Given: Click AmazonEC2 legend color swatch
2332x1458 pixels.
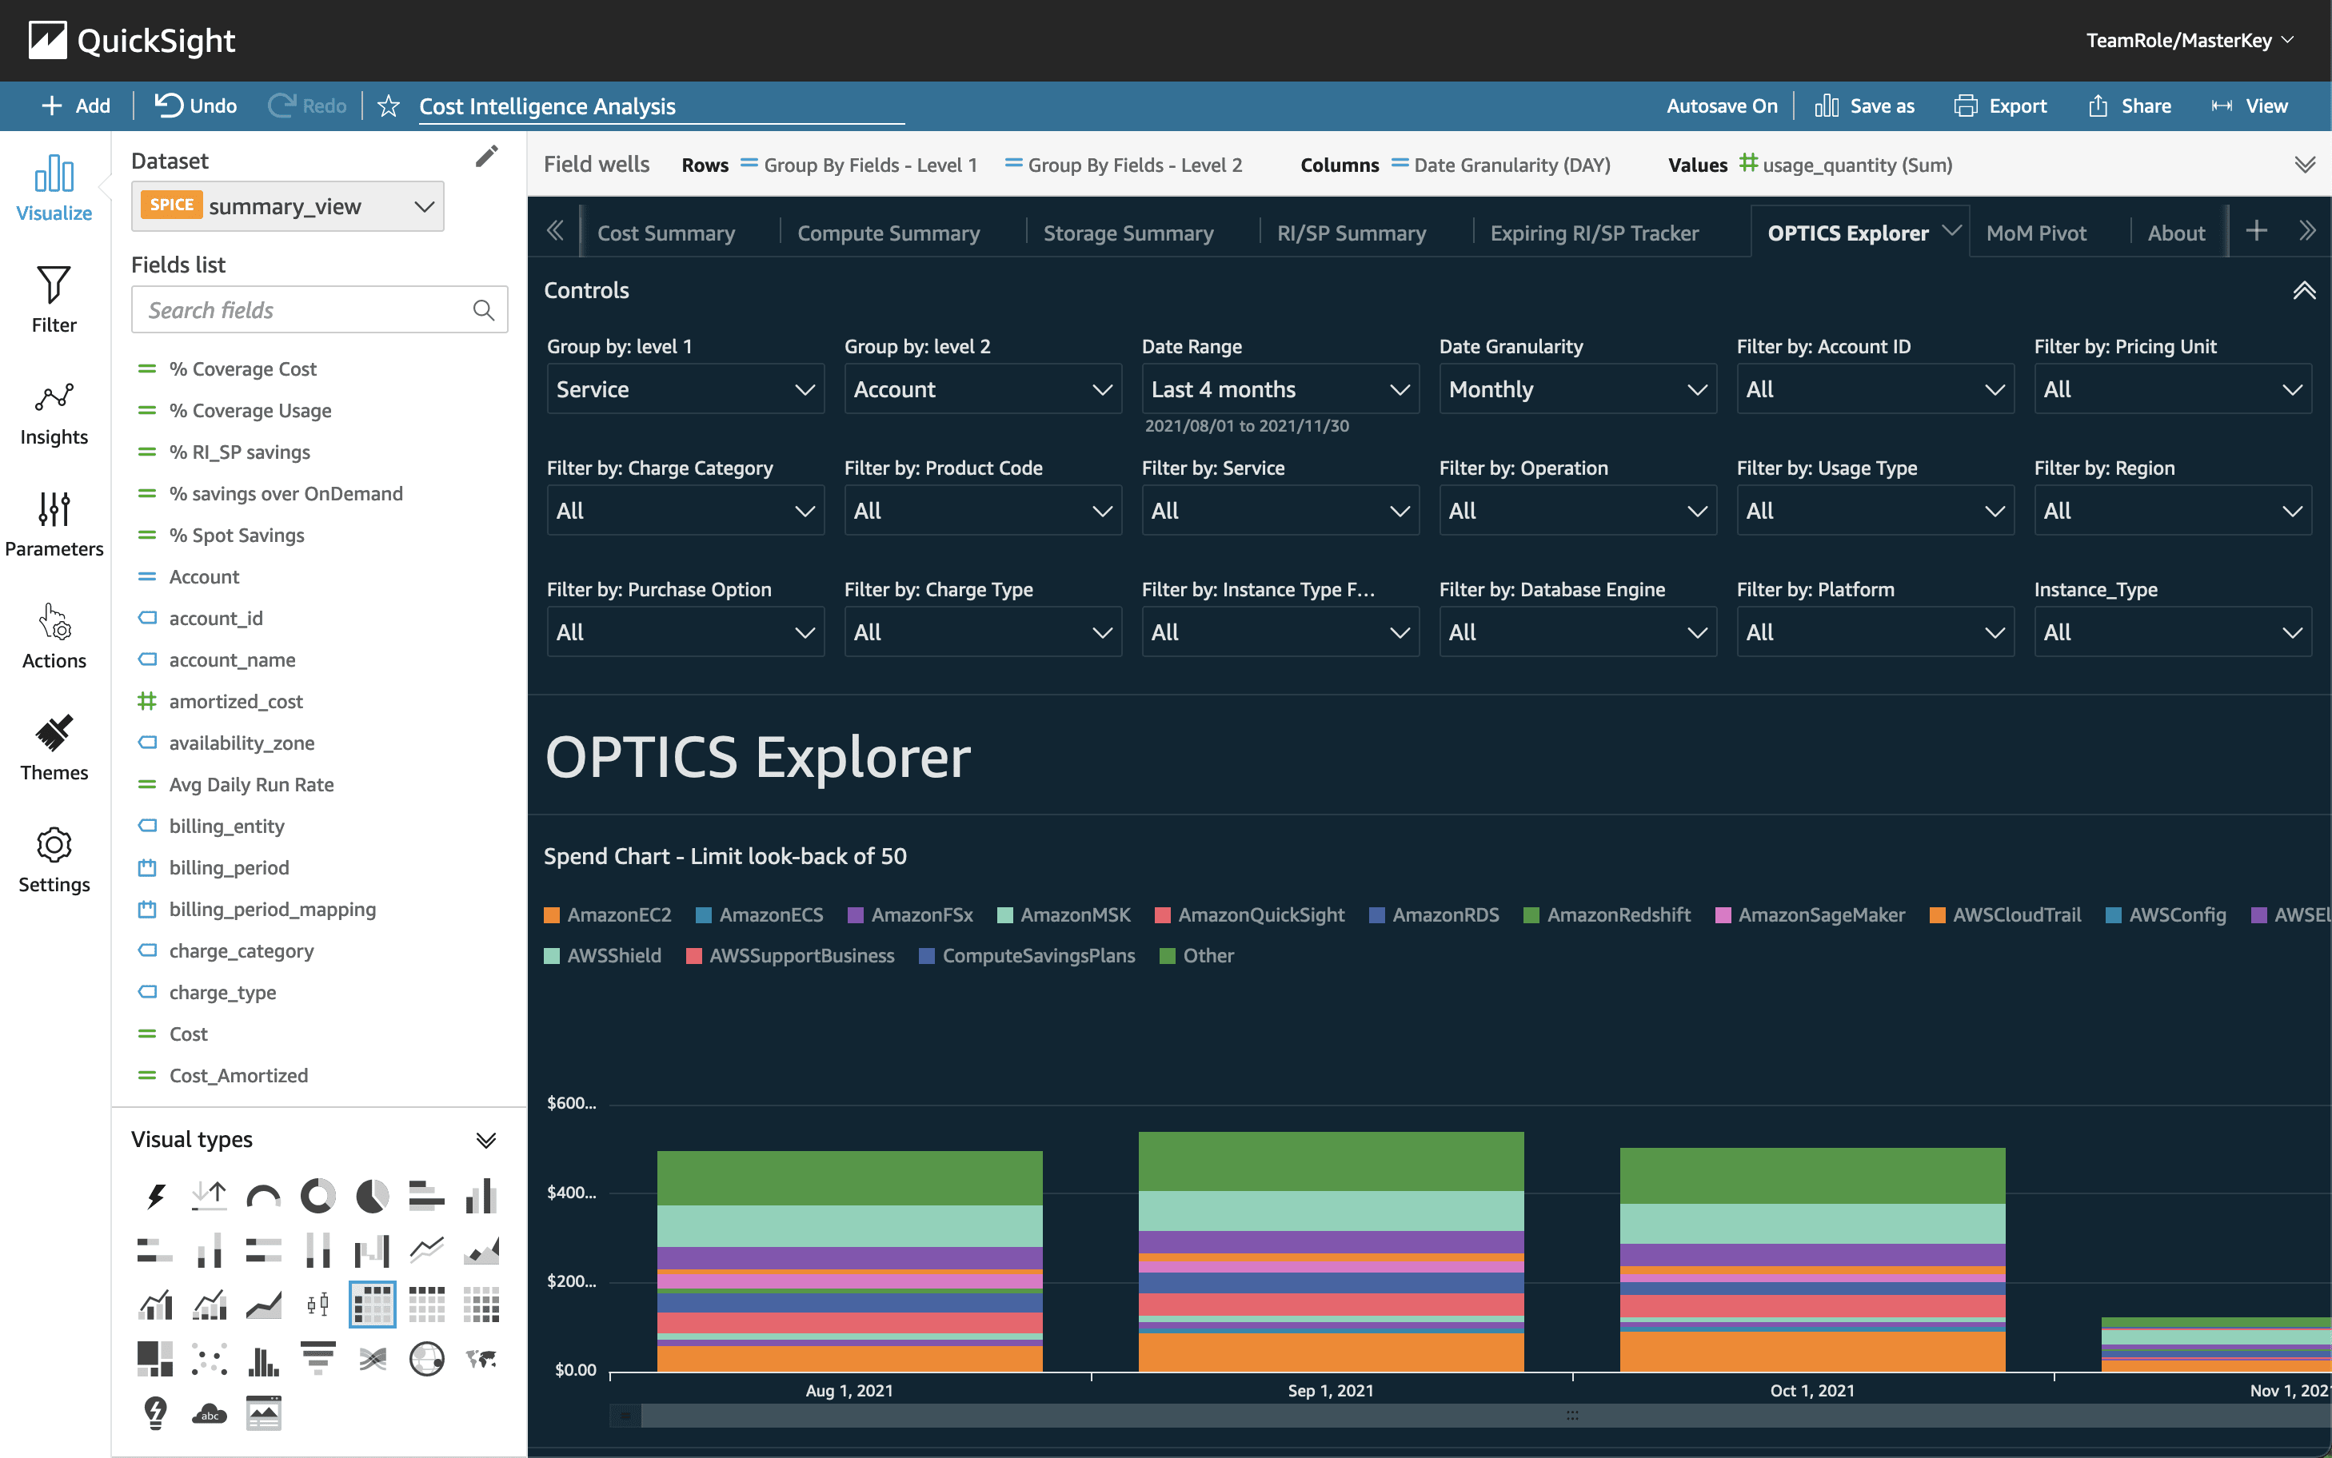Looking at the screenshot, I should pyautogui.click(x=552, y=915).
